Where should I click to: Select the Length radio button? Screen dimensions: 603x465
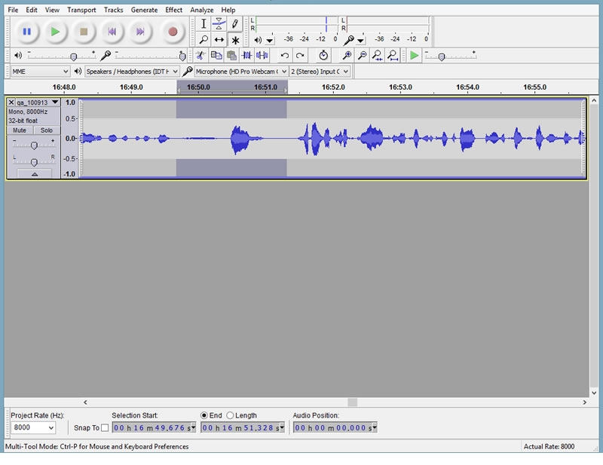230,415
